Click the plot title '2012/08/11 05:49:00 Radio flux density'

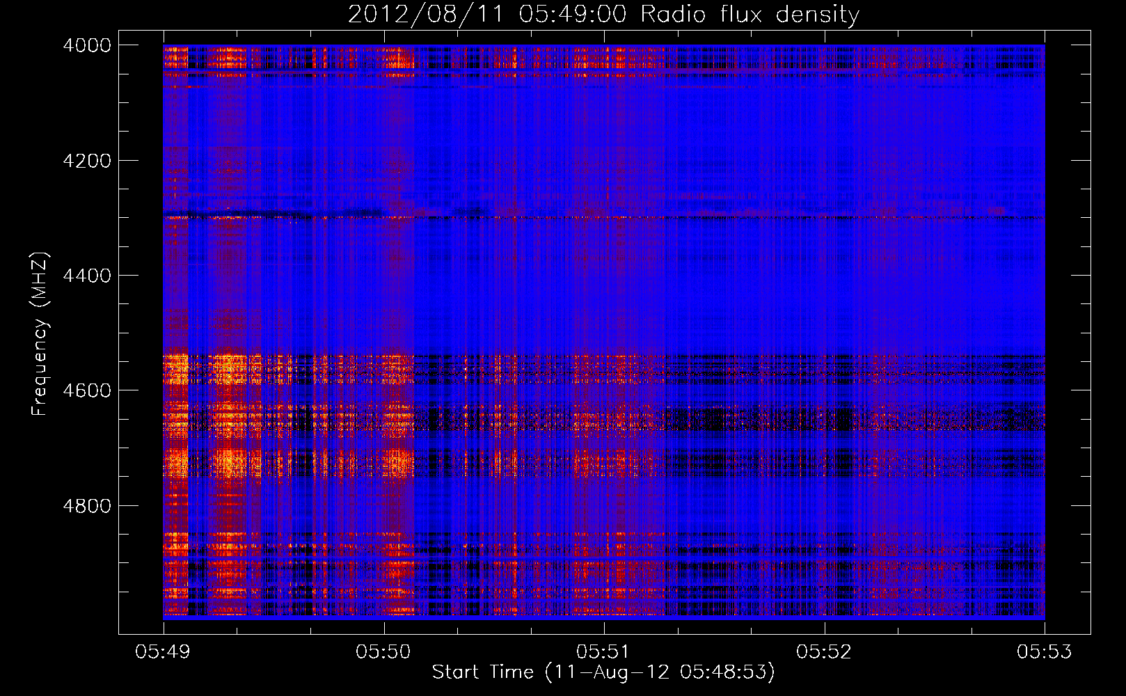pos(603,15)
